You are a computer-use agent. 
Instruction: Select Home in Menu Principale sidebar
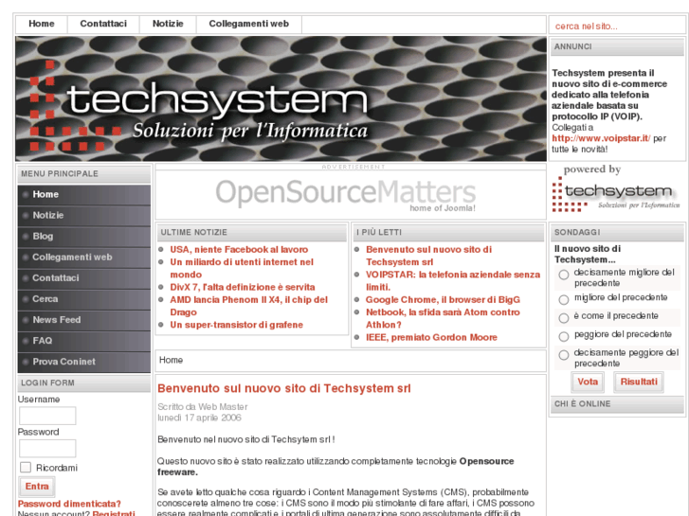pyautogui.click(x=84, y=194)
